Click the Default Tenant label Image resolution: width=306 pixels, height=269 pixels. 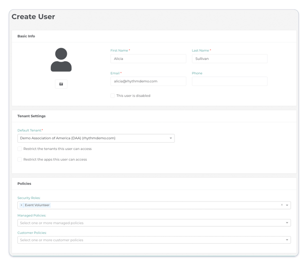[30, 130]
